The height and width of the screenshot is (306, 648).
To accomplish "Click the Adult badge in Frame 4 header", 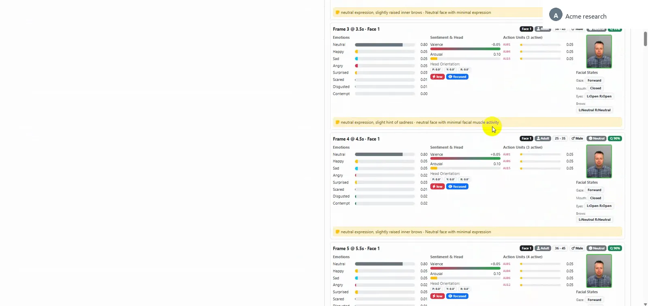I will click(x=543, y=139).
